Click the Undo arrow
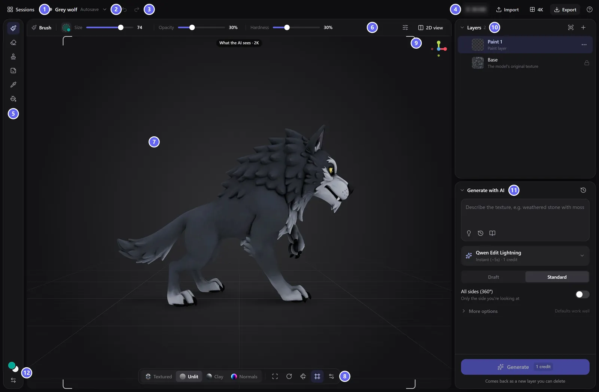This screenshot has height=392, width=599. pos(125,9)
